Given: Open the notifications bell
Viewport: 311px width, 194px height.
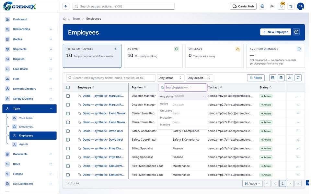Looking at the screenshot, I should pyautogui.click(x=282, y=6).
